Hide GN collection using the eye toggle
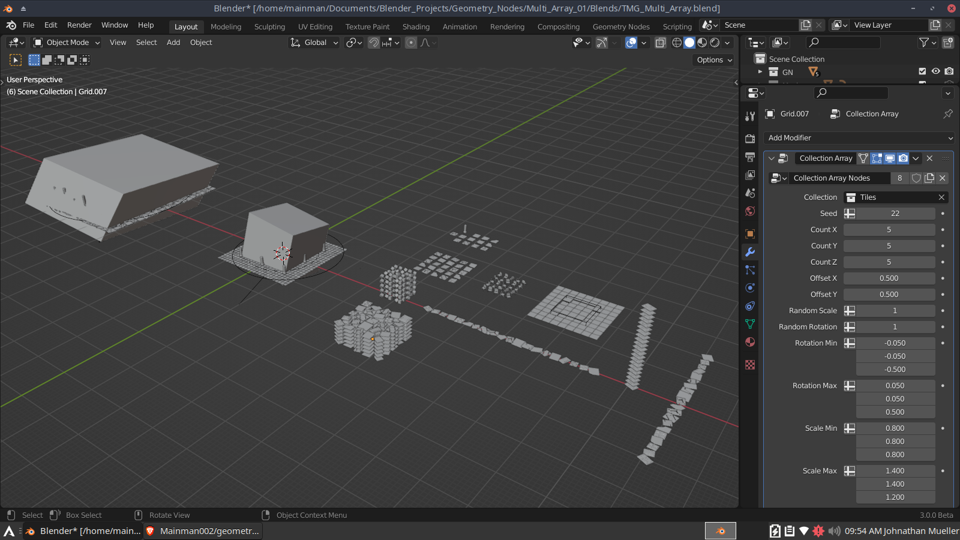Viewport: 960px width, 540px height. click(935, 71)
